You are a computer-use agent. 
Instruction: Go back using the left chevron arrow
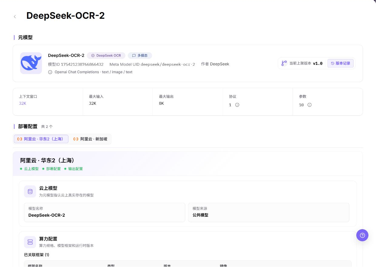pyautogui.click(x=15, y=17)
